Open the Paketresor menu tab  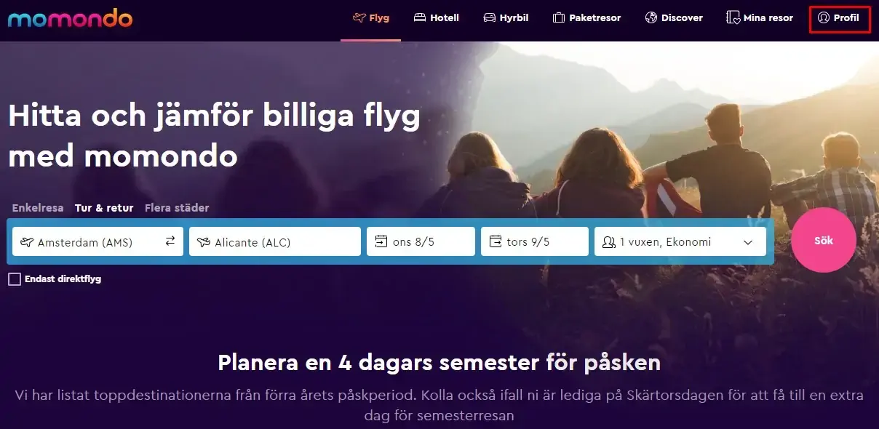[586, 17]
